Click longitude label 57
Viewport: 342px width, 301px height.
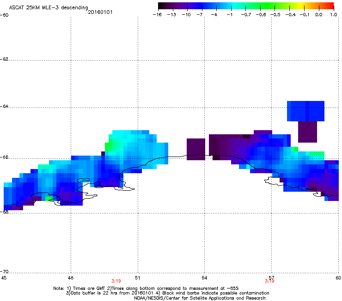[x=271, y=278]
